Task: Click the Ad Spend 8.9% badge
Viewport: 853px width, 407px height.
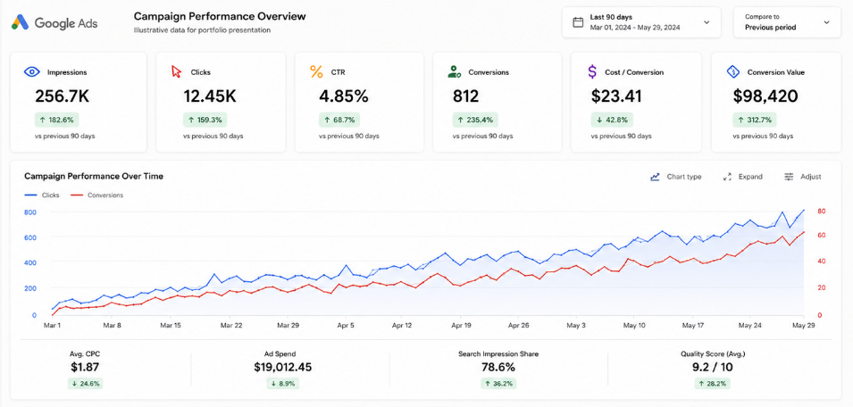Action: pos(283,384)
